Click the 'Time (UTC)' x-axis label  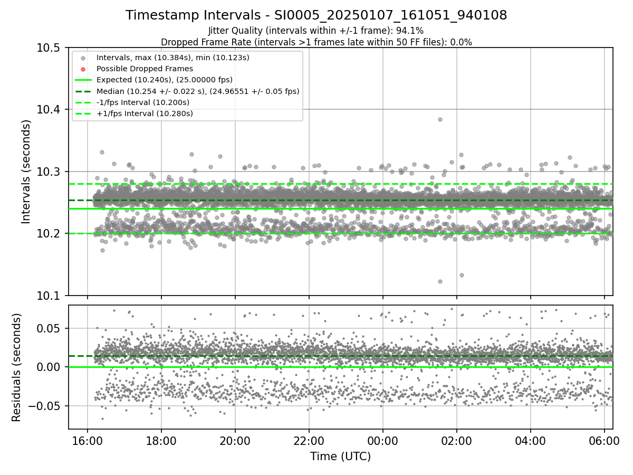[340, 456]
